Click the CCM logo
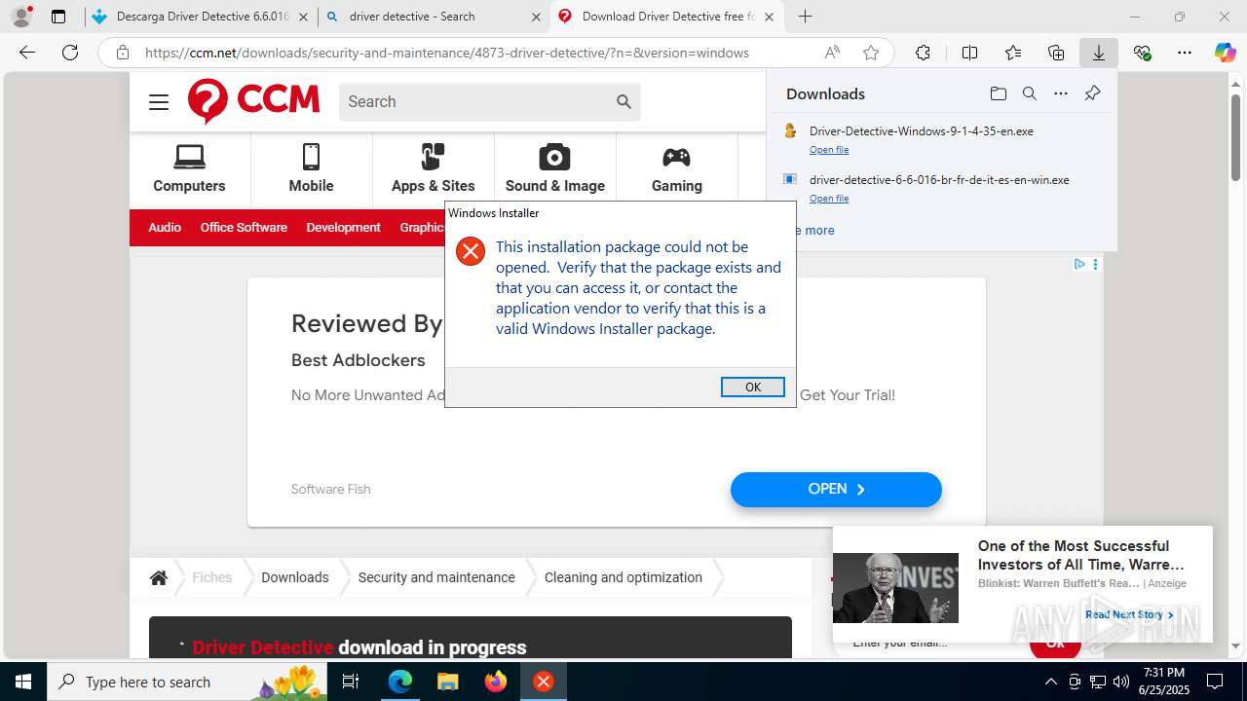This screenshot has height=701, width=1247. tap(253, 101)
